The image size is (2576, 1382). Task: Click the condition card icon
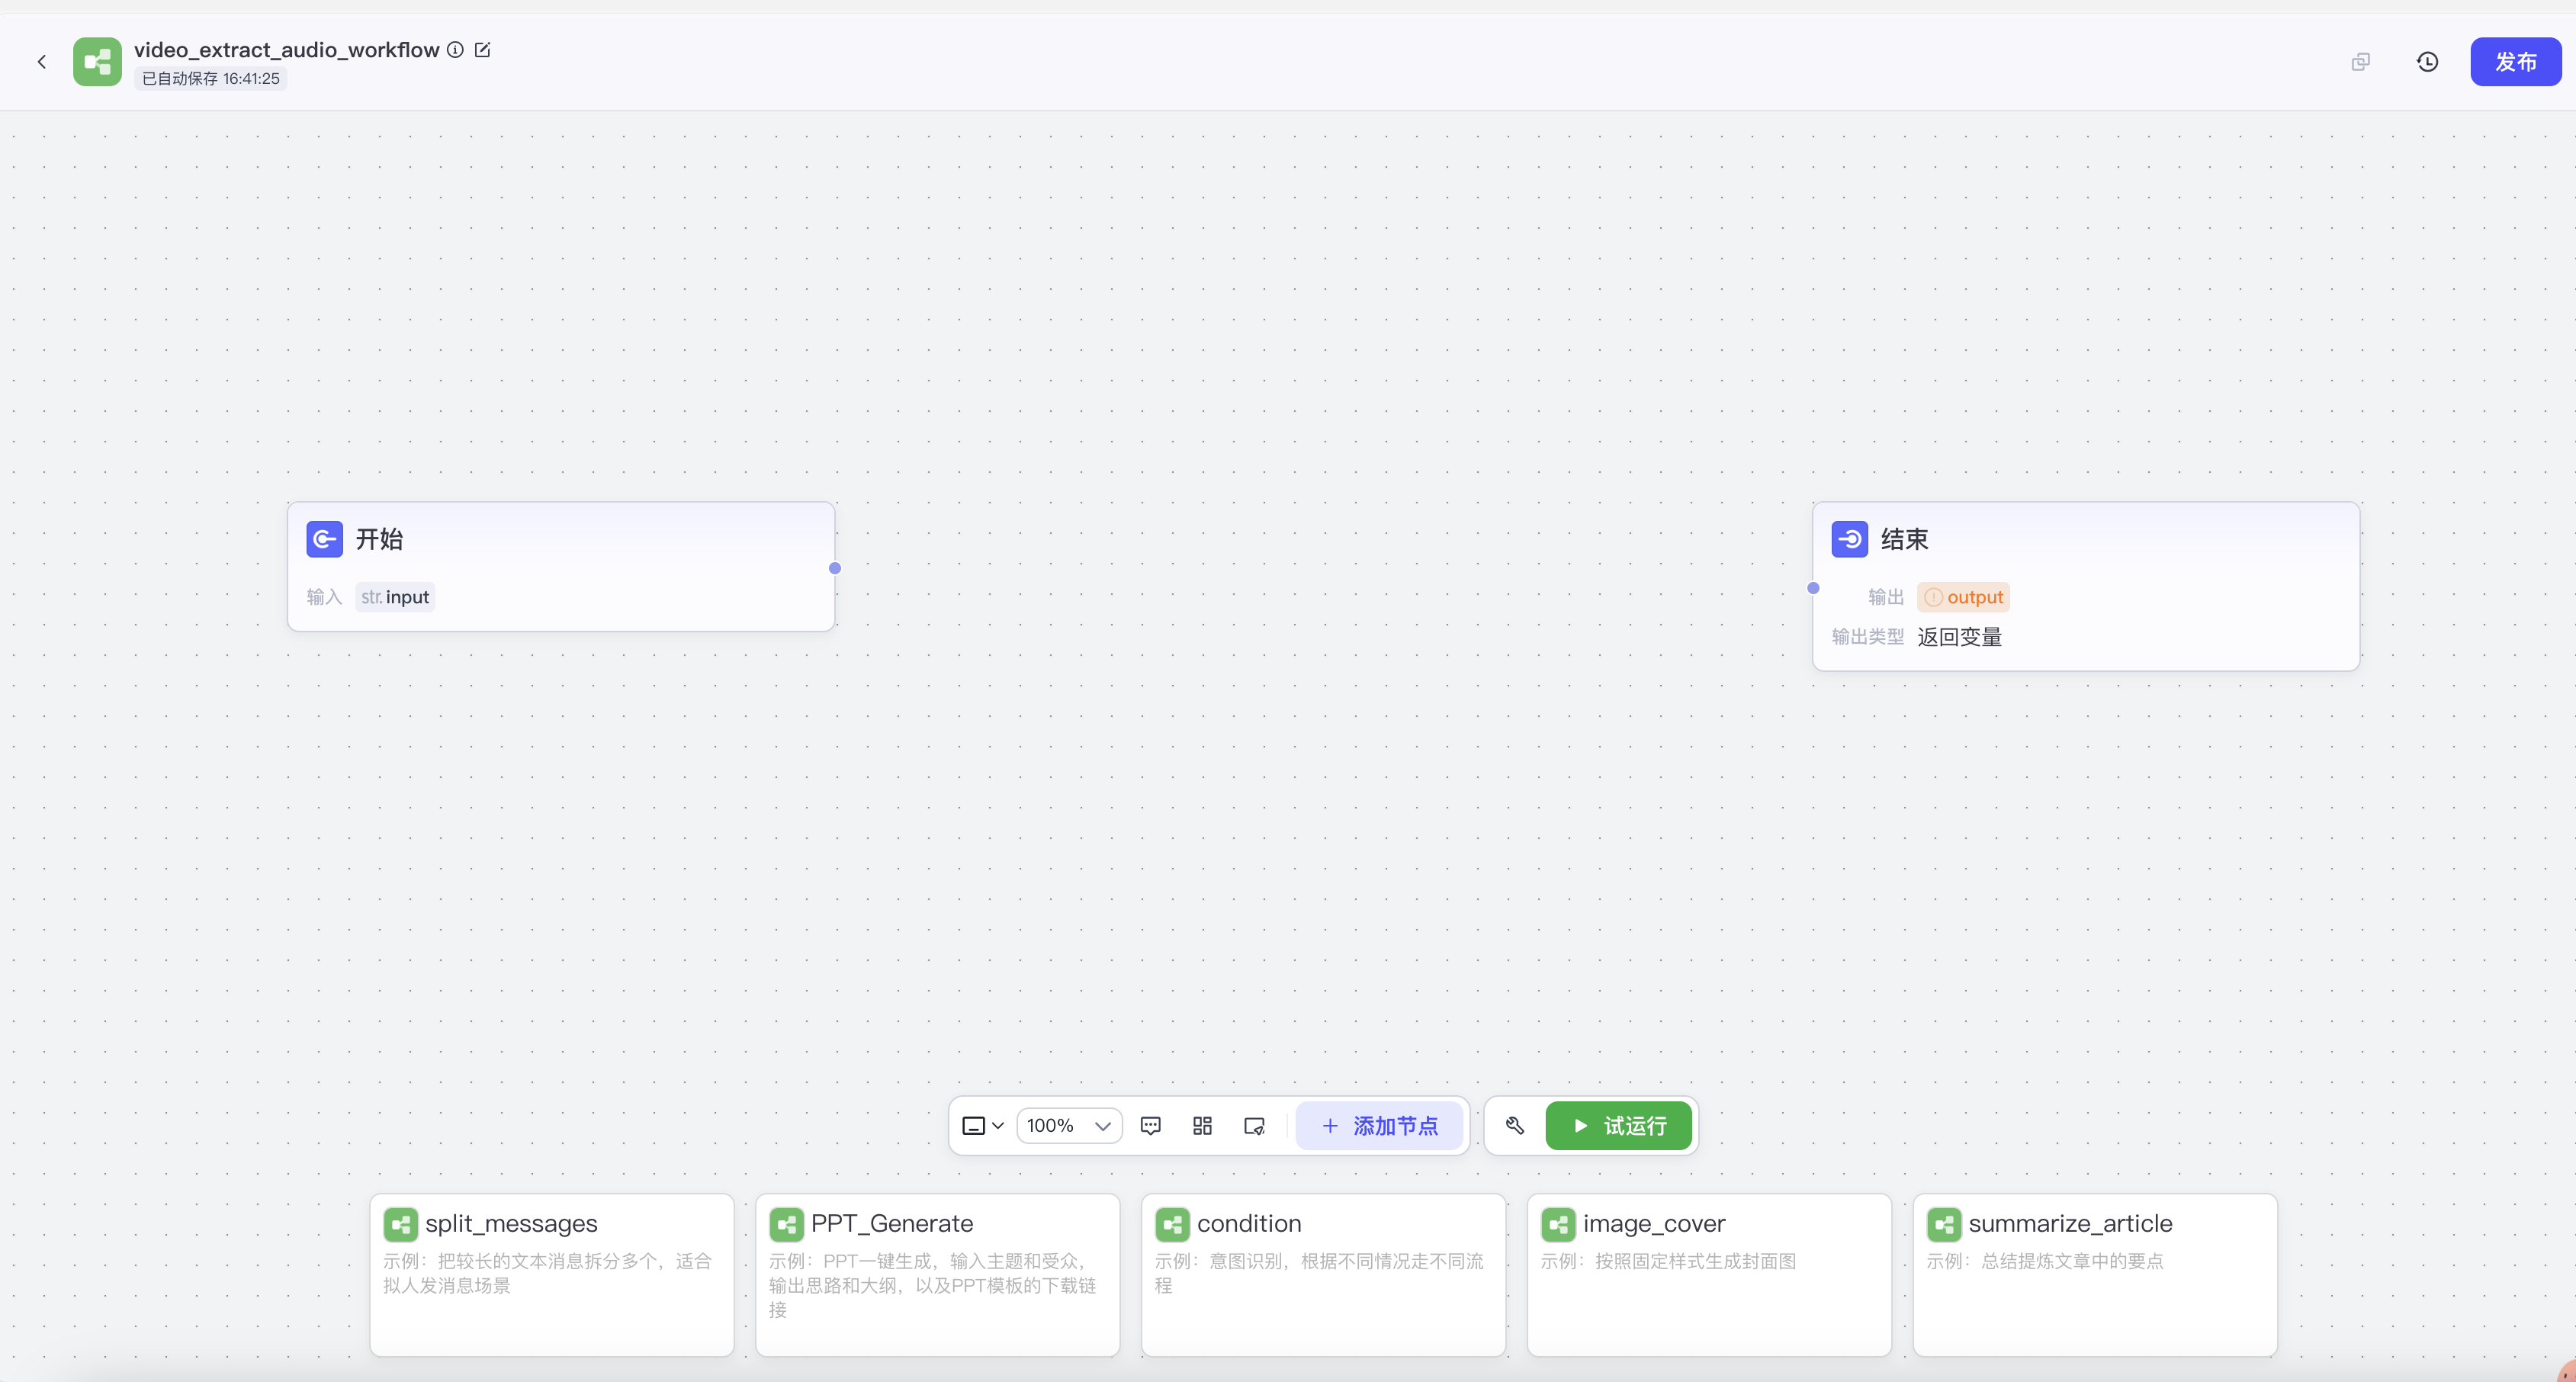(x=1172, y=1224)
